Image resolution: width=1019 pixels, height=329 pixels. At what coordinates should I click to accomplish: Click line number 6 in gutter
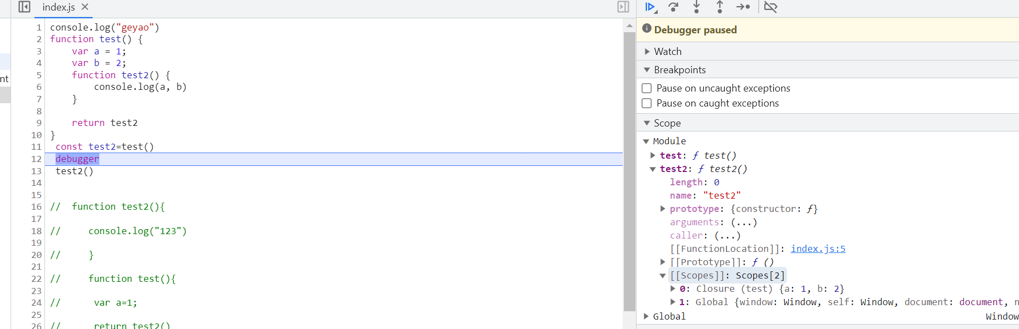39,87
